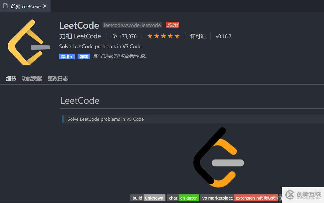This screenshot has height=203, width=324.
Task: Open the disable options via 禁用▼ control
Action: pos(67,56)
